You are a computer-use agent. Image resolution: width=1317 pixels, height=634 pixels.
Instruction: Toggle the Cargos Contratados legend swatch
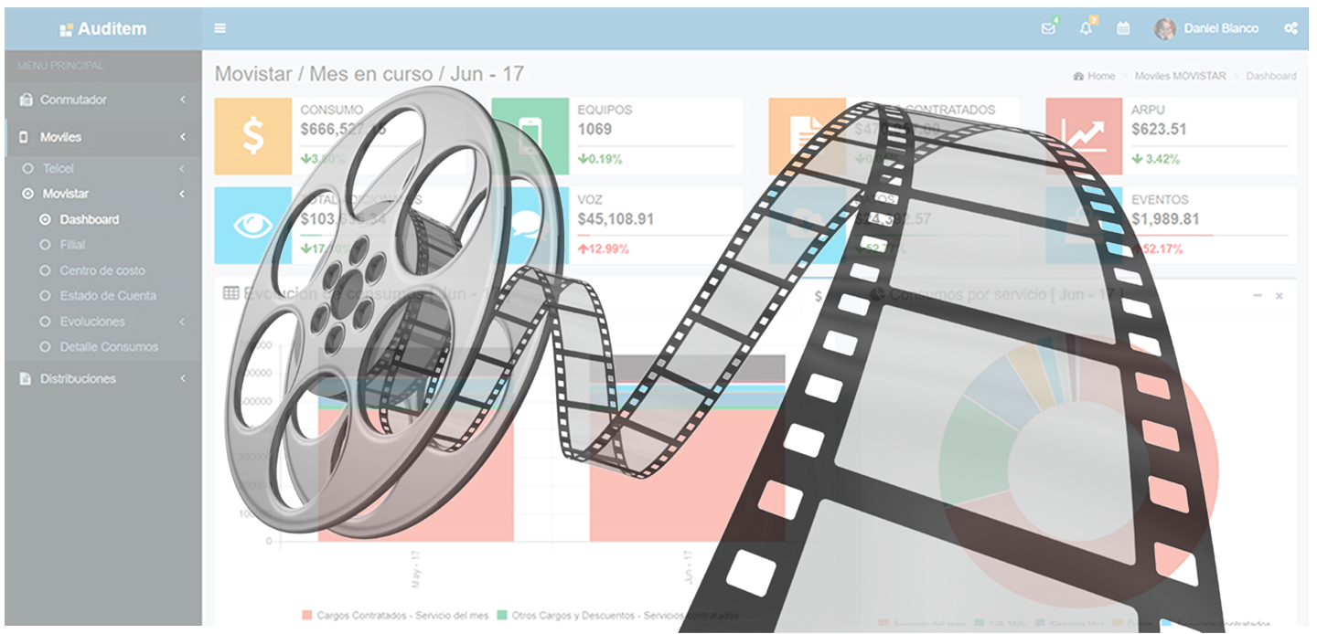[306, 615]
